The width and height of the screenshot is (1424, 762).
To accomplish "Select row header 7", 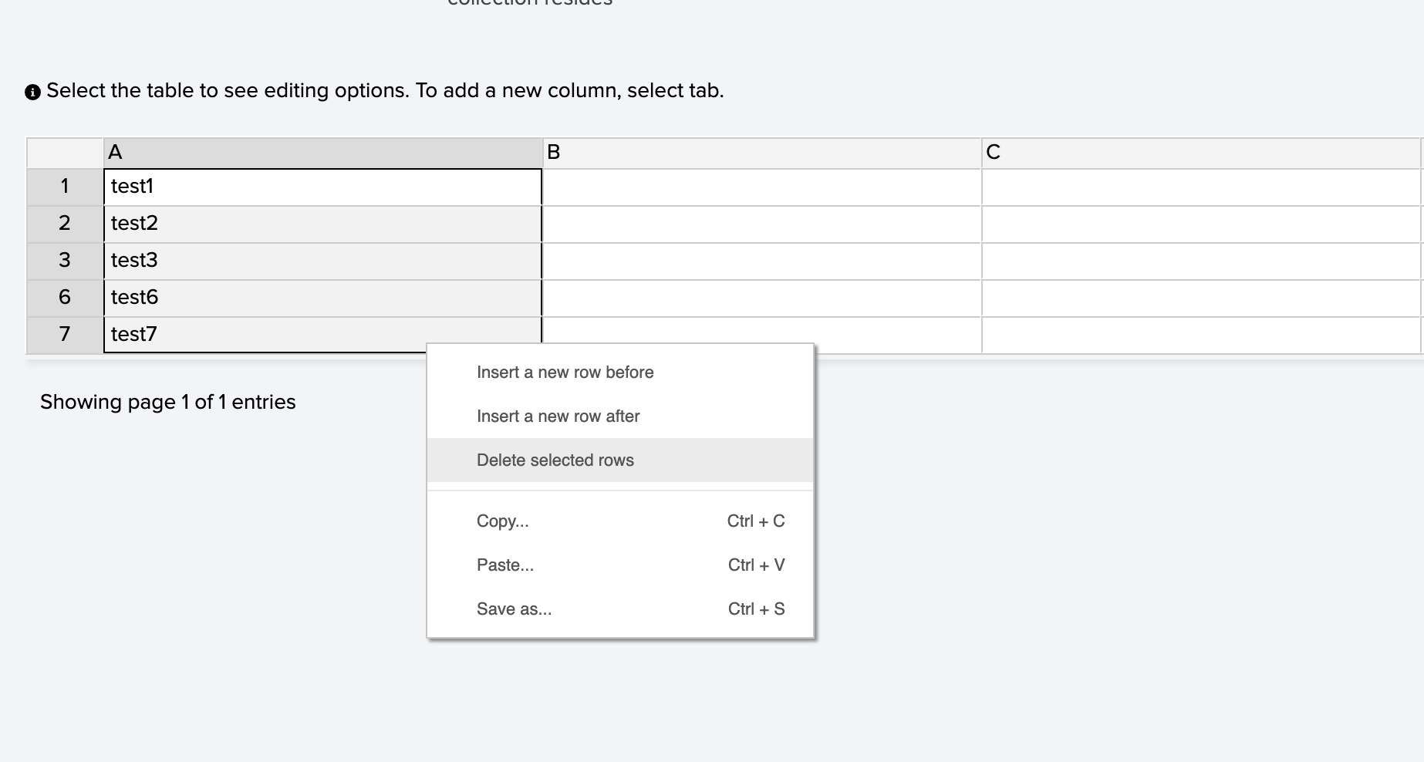I will point(65,334).
